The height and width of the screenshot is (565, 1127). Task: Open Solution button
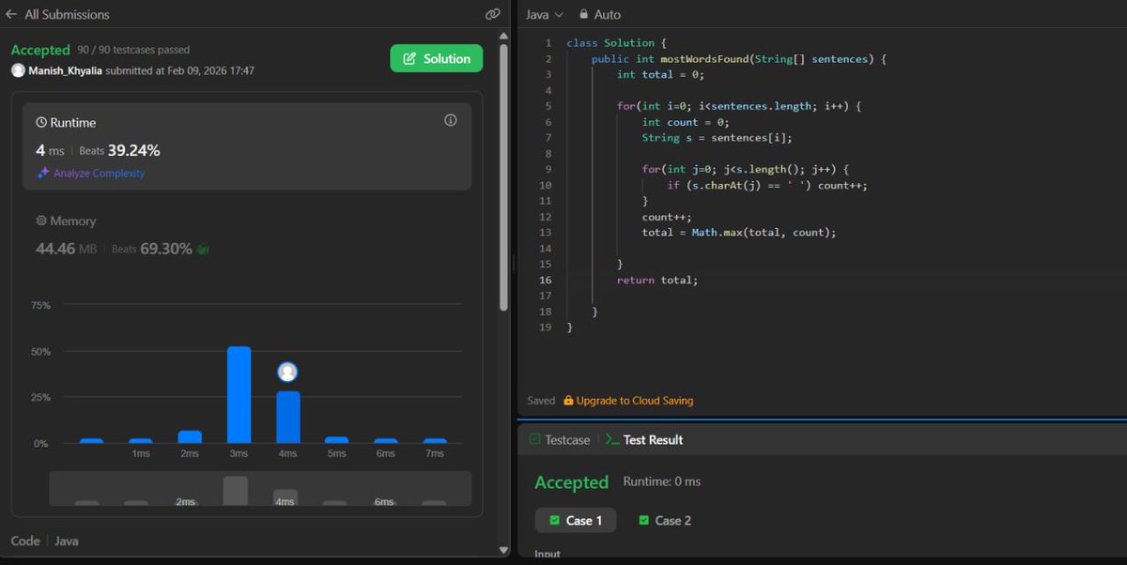coord(437,58)
